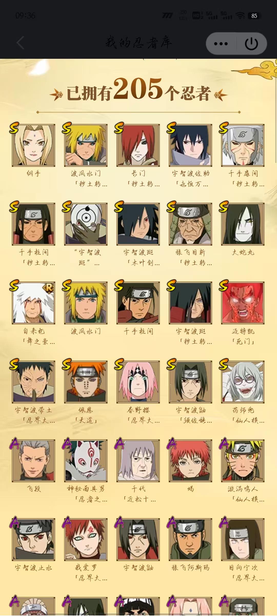Select the 纲手 ninja portrait
Image resolution: width=277 pixels, height=616 pixels.
(34, 145)
